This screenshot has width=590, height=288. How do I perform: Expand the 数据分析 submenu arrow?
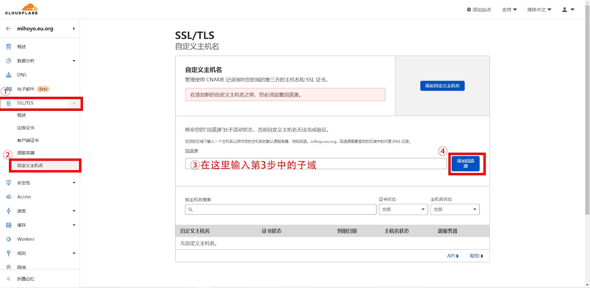click(74, 61)
